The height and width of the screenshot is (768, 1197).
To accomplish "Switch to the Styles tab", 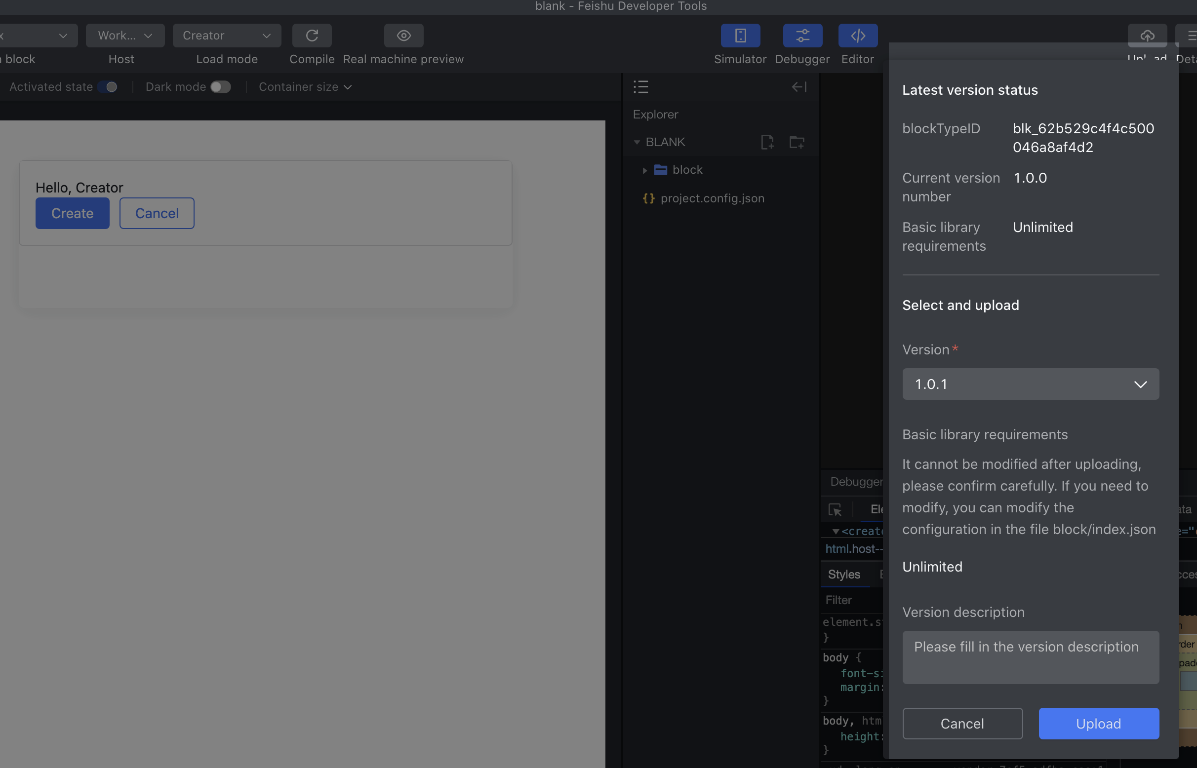I will [x=844, y=574].
